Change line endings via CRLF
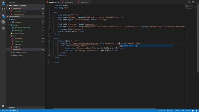 [x=183, y=111]
